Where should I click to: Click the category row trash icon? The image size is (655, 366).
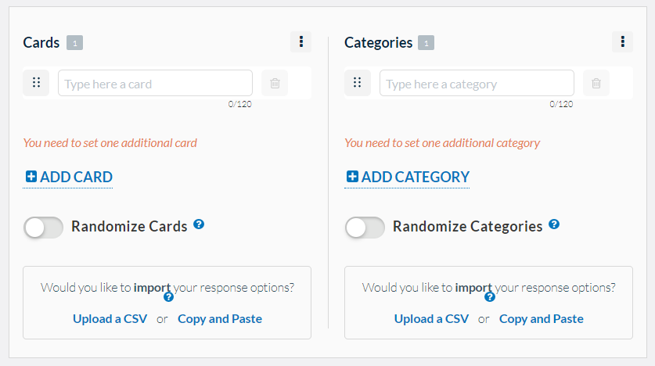tap(596, 83)
